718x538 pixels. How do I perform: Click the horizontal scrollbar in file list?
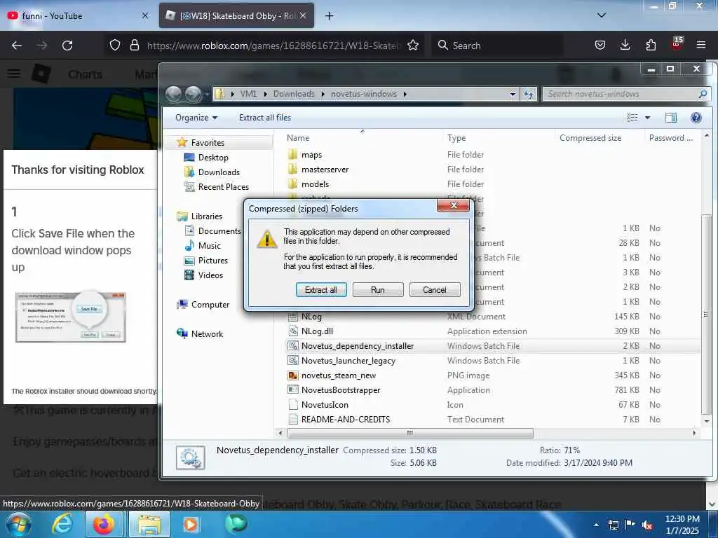(x=409, y=433)
